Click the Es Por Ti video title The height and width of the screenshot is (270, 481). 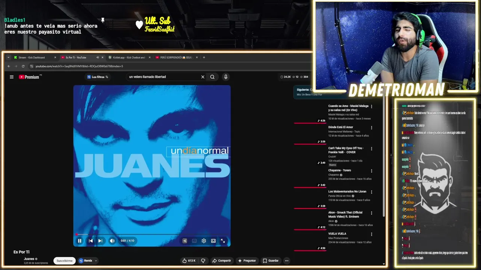(21, 252)
